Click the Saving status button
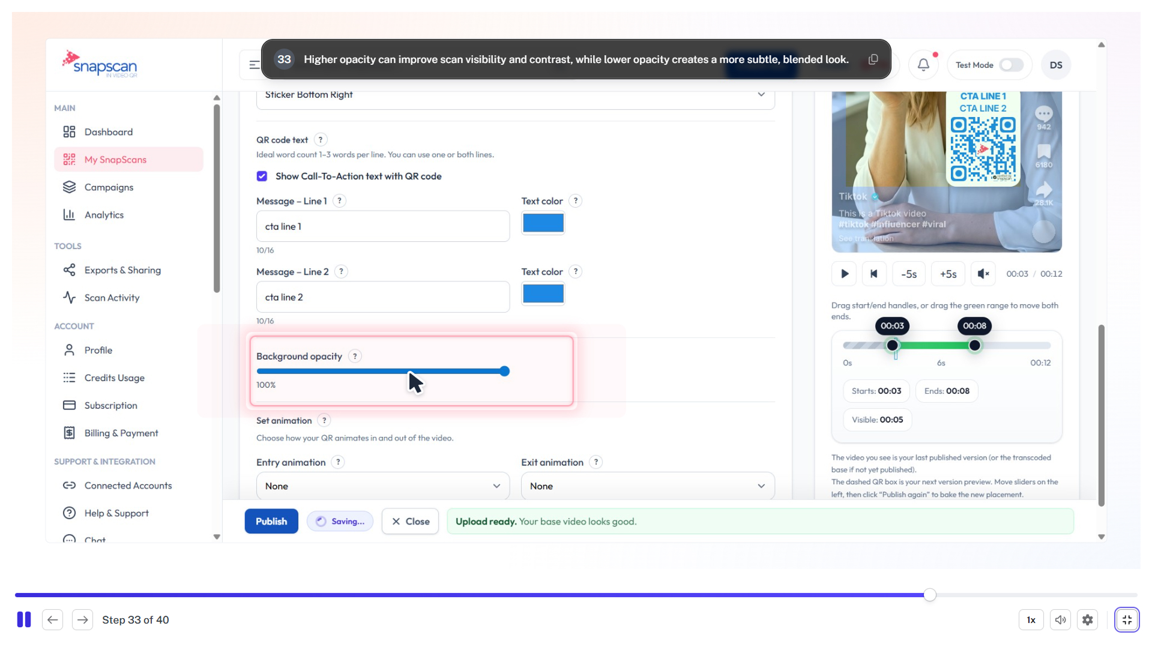Screen dimensions: 1152x647 pos(340,522)
